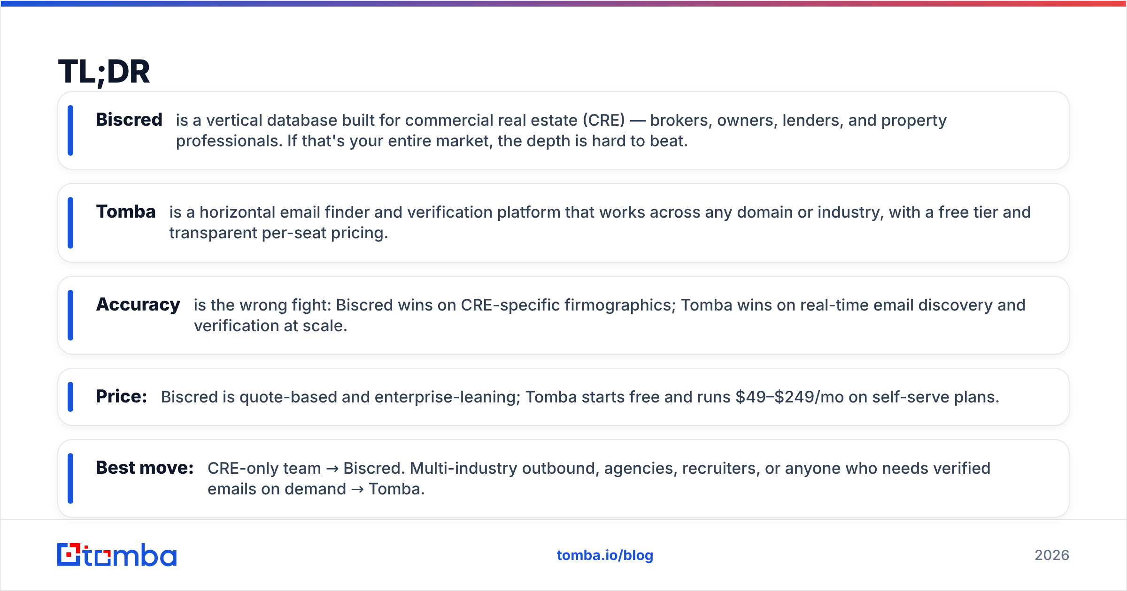Click the bold Biscred label

129,120
